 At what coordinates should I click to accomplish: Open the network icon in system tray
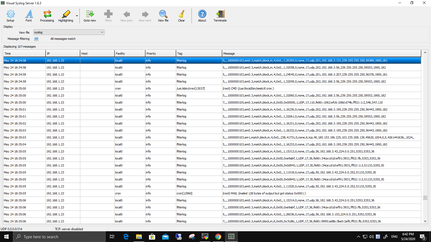[x=365, y=237]
